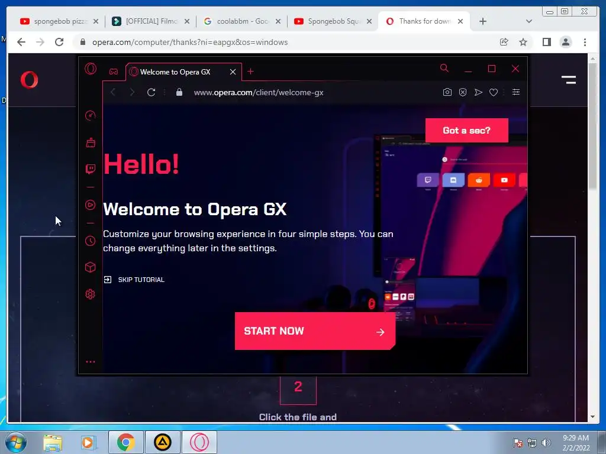Close the spongebob pizza tab
Viewport: 606px width, 454px height.
tap(96, 21)
